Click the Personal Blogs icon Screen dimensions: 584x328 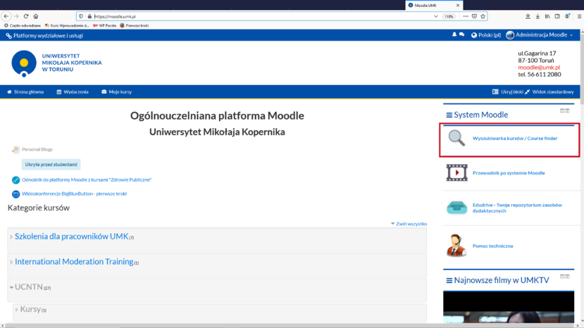pos(15,150)
